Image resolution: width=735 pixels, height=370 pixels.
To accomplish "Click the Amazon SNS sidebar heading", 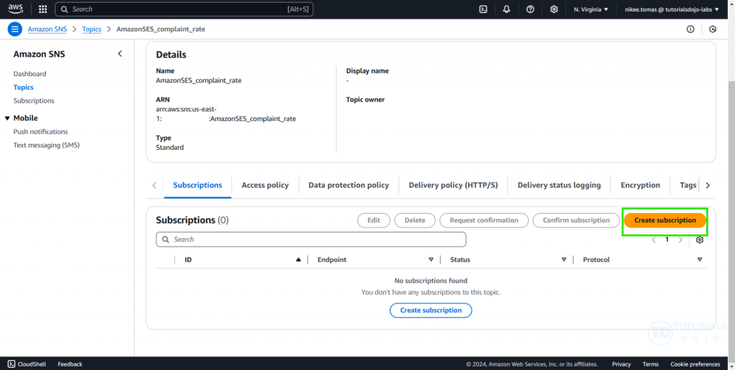I will tap(39, 54).
